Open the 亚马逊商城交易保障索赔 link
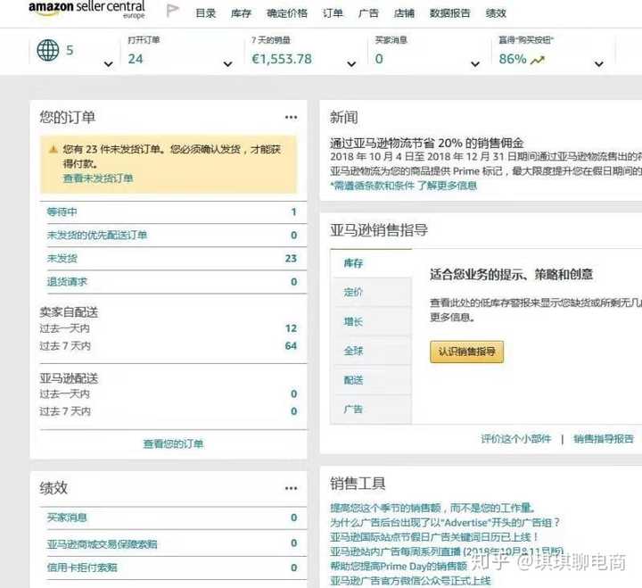This screenshot has height=588, width=642. (x=102, y=544)
